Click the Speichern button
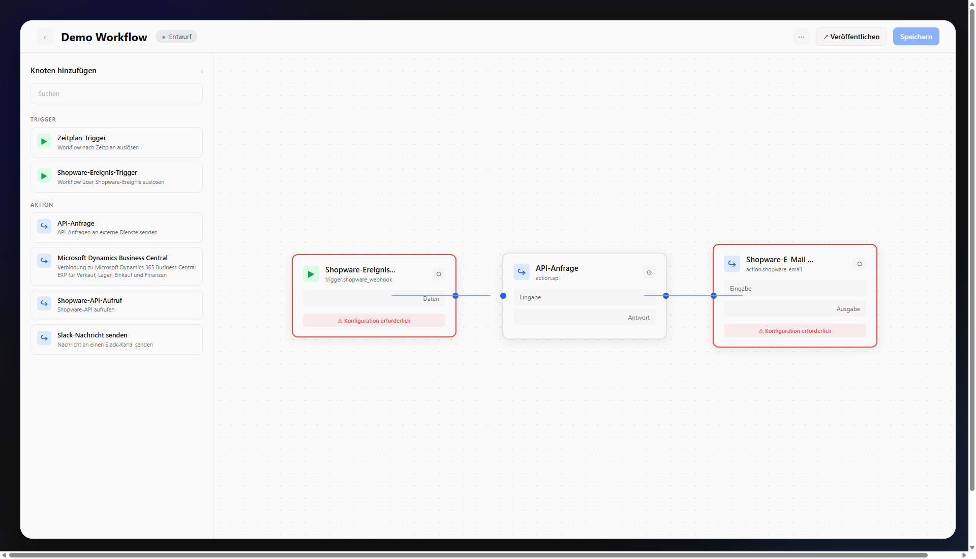Image resolution: width=976 pixels, height=559 pixels. [x=916, y=36]
